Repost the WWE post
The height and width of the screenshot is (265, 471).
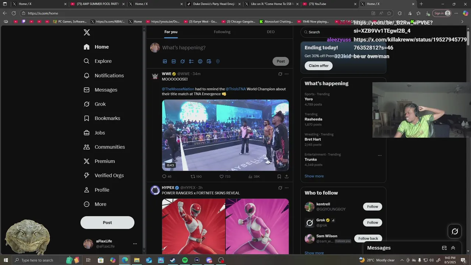pyautogui.click(x=196, y=177)
